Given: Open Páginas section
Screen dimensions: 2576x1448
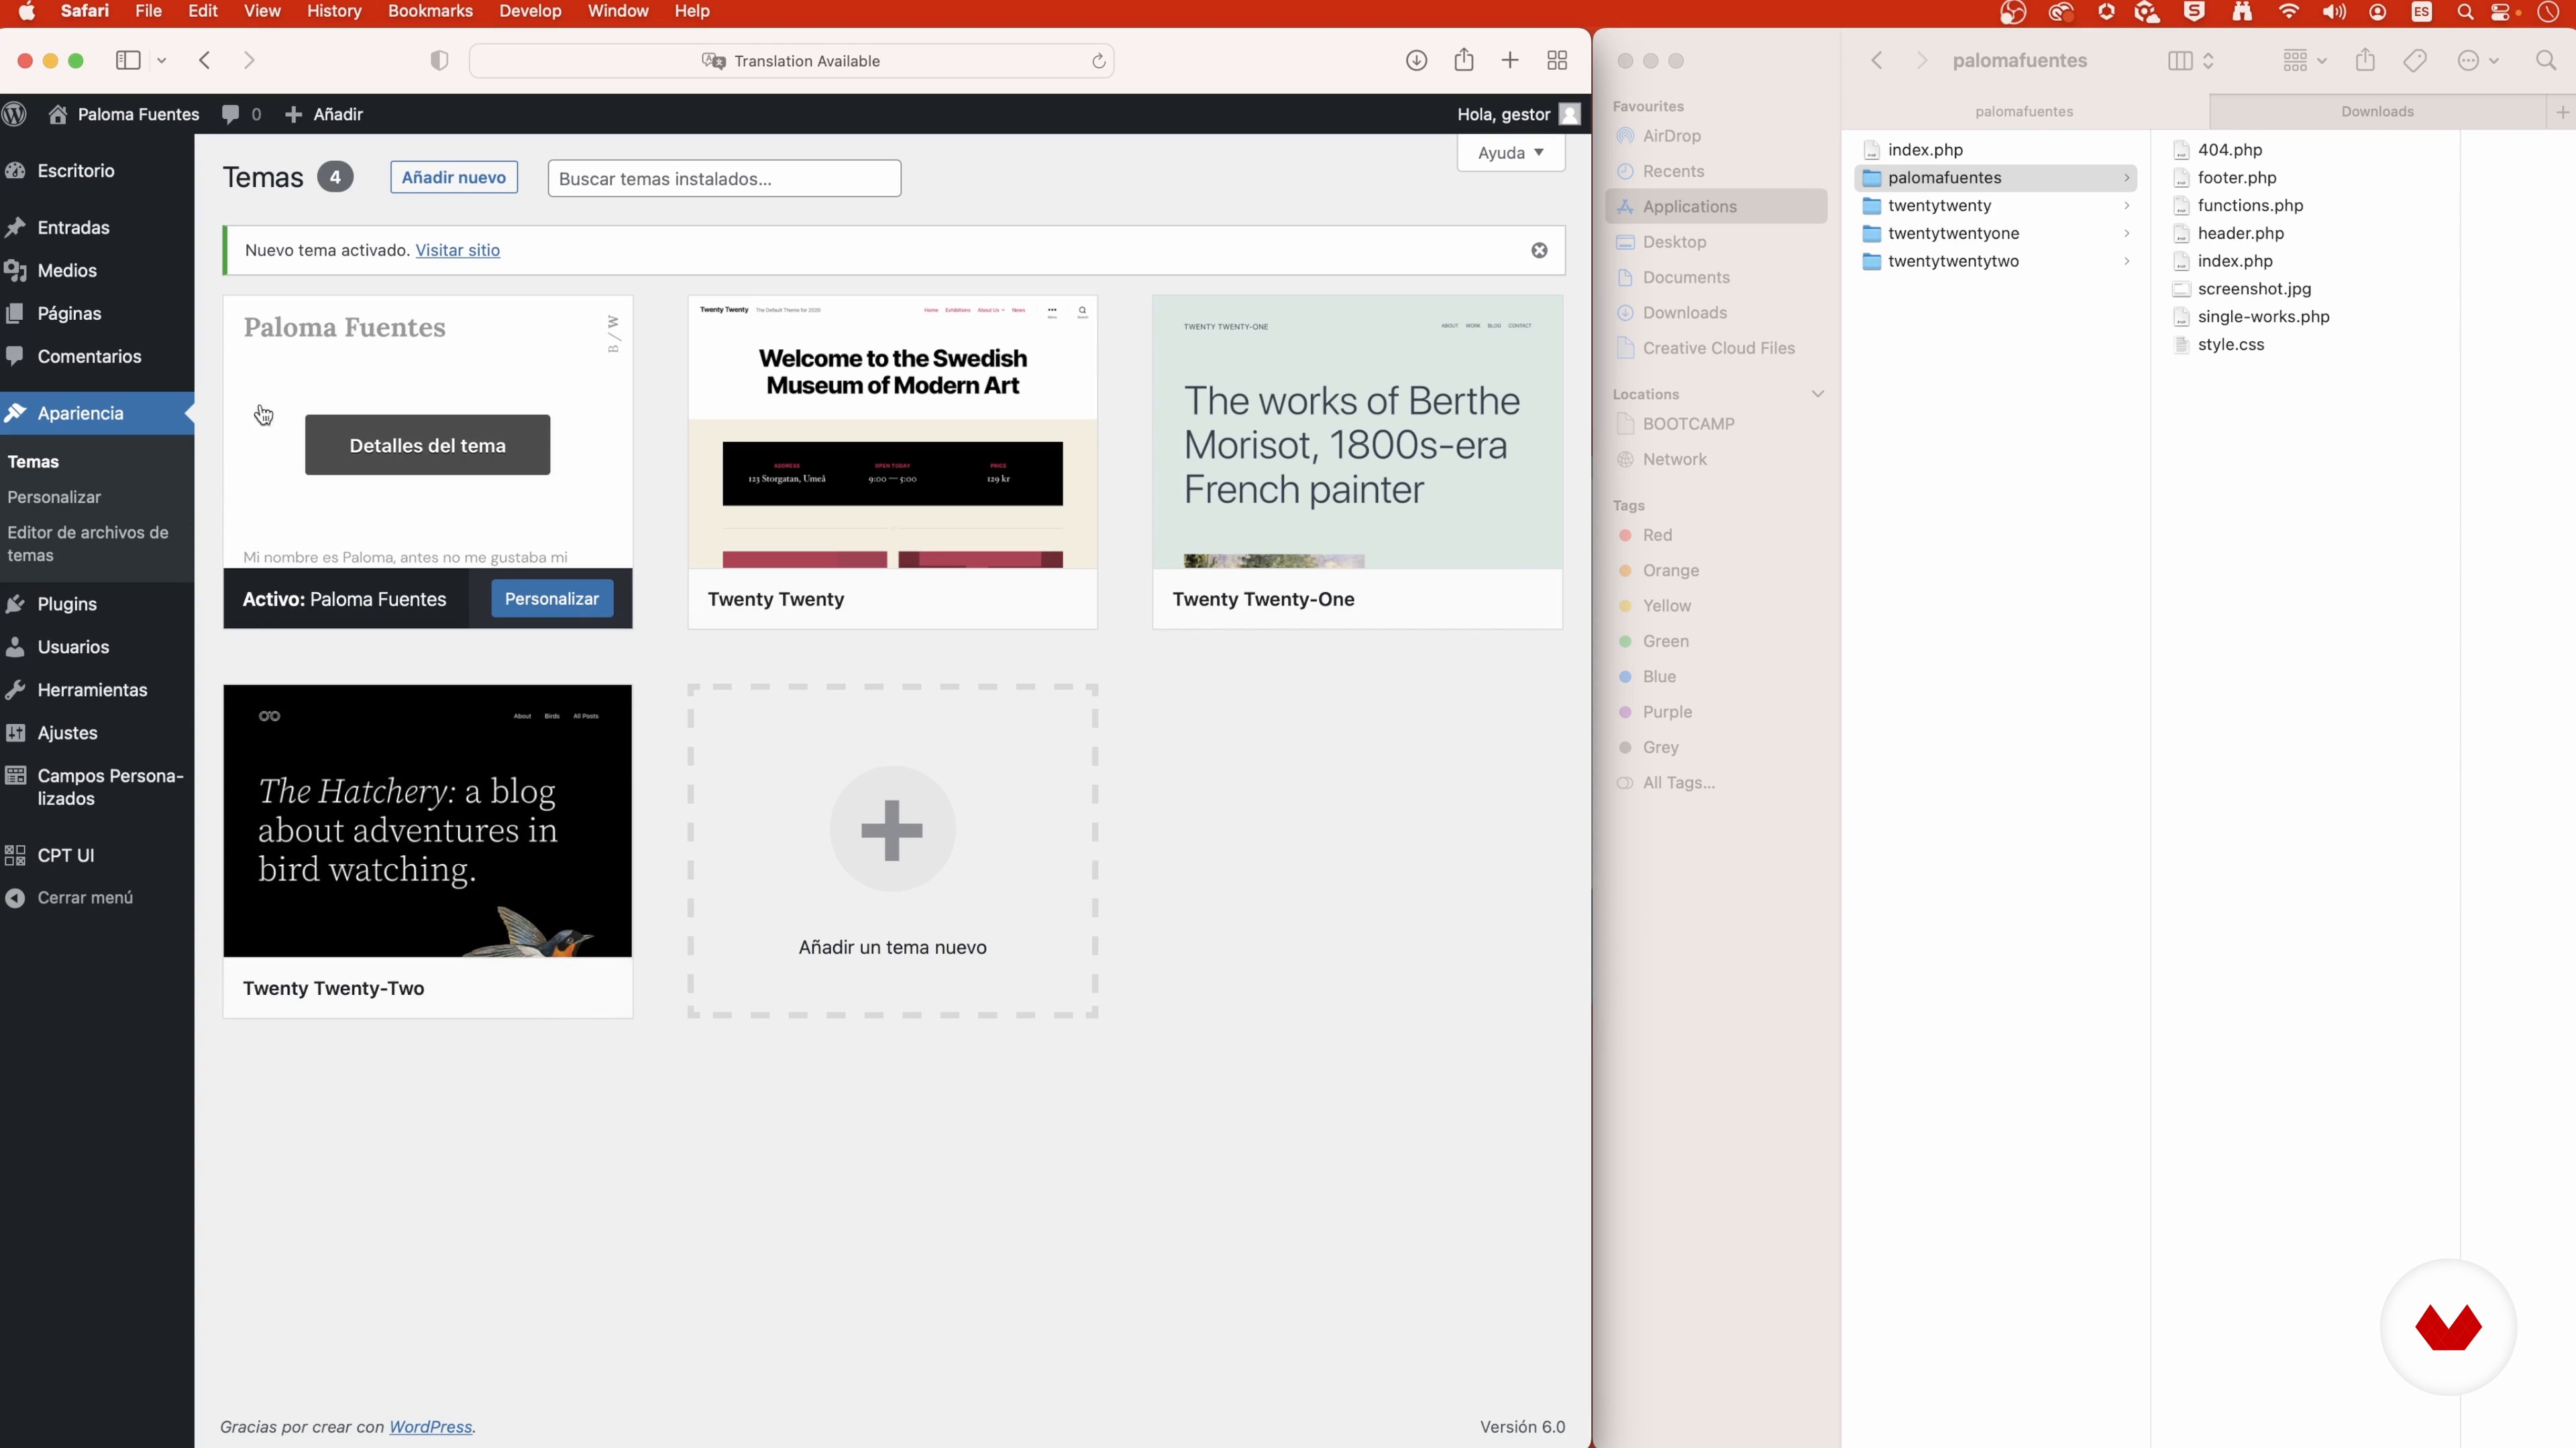Looking at the screenshot, I should (x=69, y=314).
